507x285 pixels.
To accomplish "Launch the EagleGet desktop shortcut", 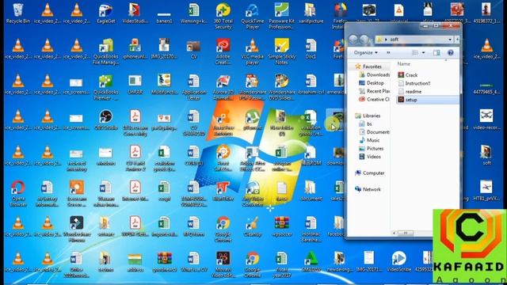I will pyautogui.click(x=106, y=13).
